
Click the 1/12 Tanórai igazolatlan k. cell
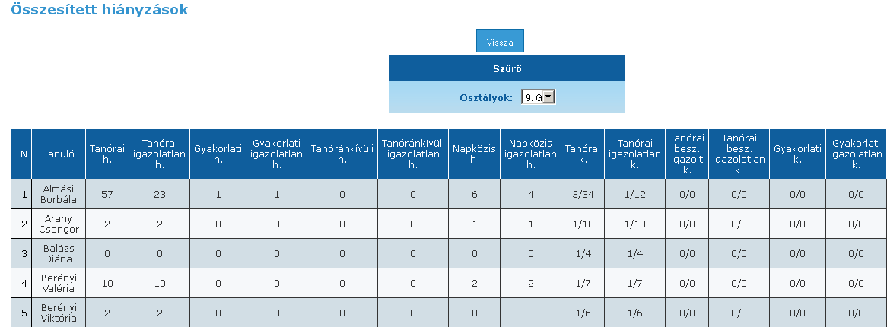tap(634, 194)
